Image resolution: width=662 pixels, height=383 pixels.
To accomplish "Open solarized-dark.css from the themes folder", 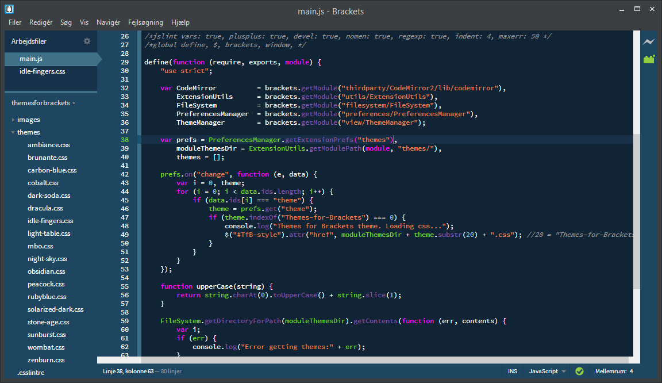I will click(55, 309).
